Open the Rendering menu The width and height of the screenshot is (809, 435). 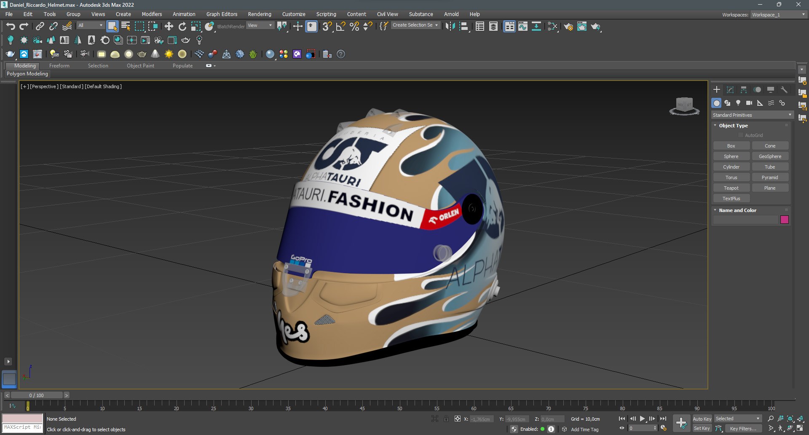click(x=260, y=14)
